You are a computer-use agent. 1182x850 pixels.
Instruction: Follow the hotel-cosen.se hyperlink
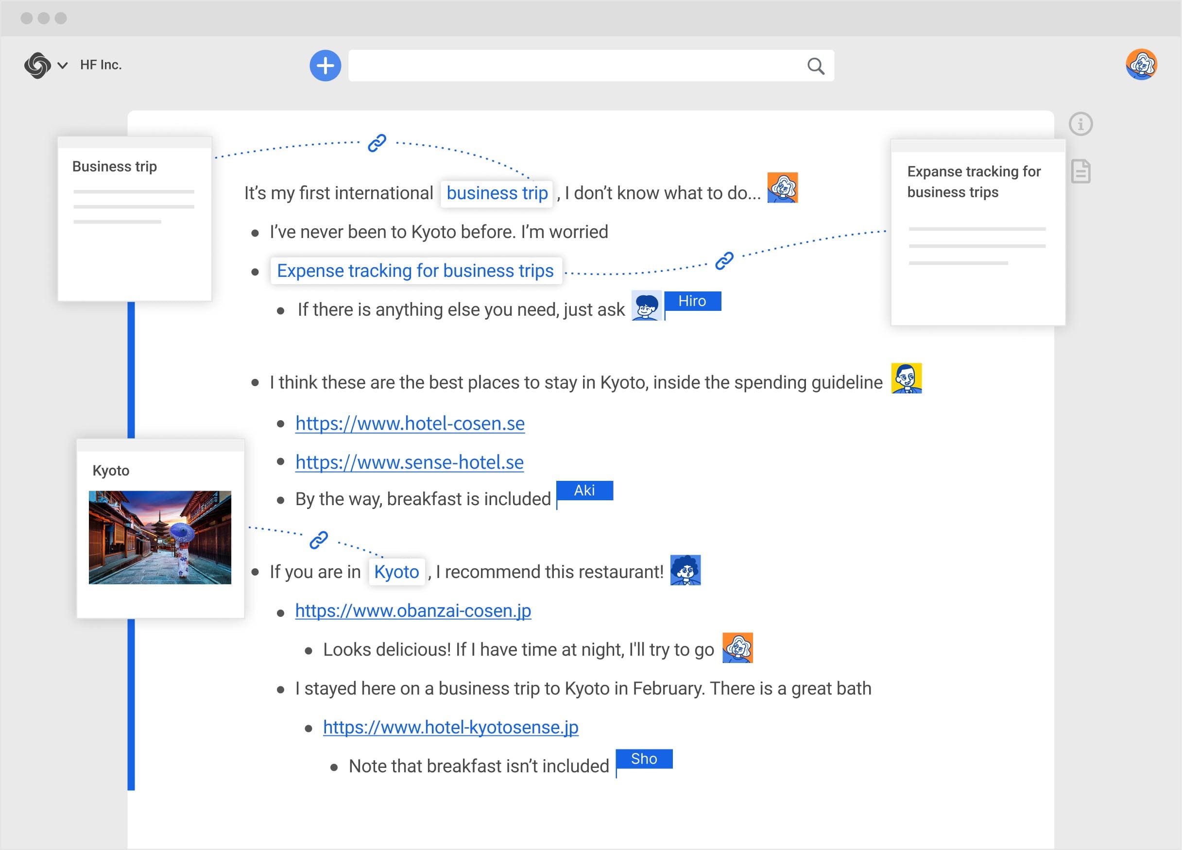tap(410, 424)
